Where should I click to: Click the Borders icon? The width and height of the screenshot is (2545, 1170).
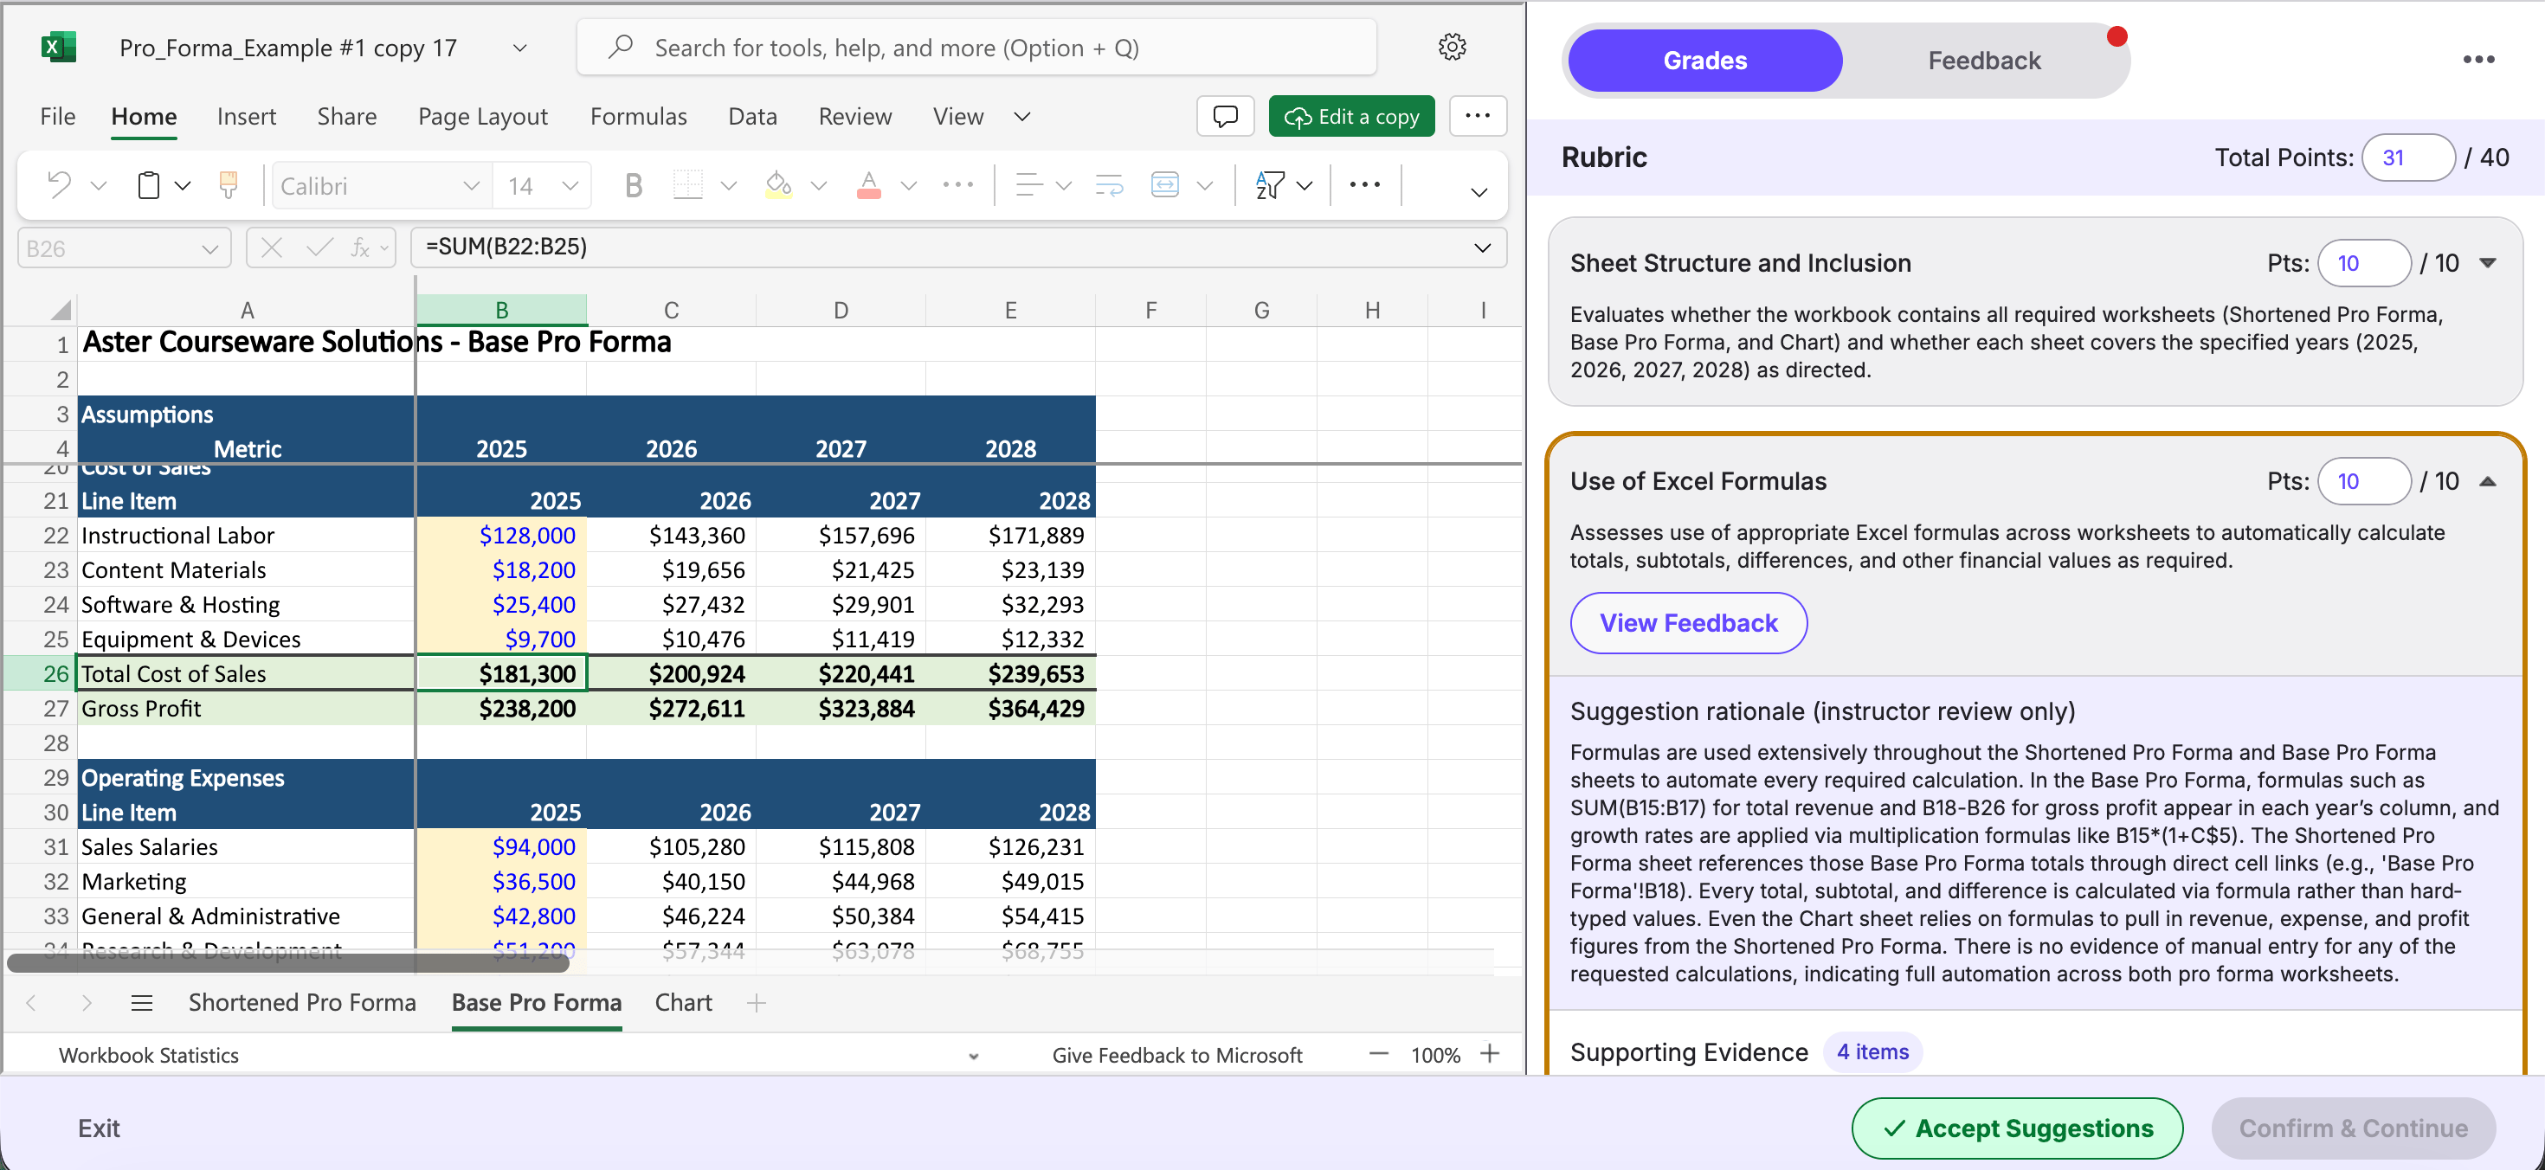pos(687,184)
